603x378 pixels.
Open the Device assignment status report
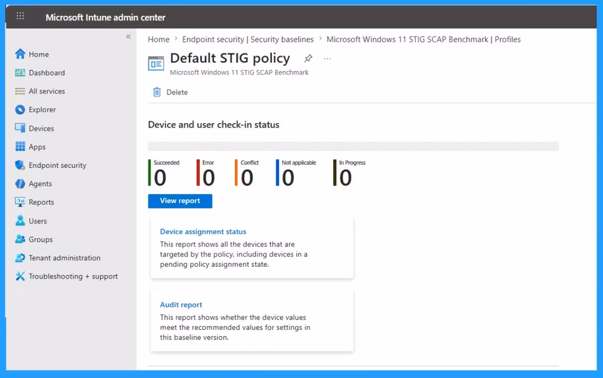point(203,231)
